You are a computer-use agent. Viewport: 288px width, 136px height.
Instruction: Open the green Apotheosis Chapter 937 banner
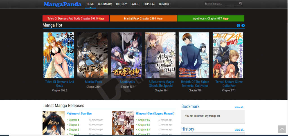pyautogui.click(x=211, y=18)
